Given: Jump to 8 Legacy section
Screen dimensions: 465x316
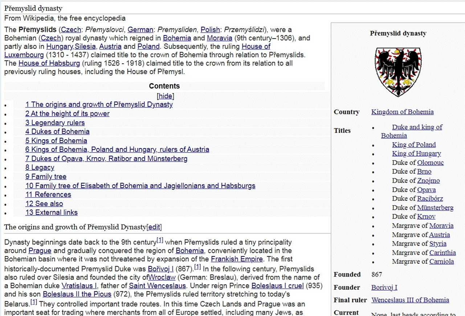Looking at the screenshot, I should click(x=40, y=167).
